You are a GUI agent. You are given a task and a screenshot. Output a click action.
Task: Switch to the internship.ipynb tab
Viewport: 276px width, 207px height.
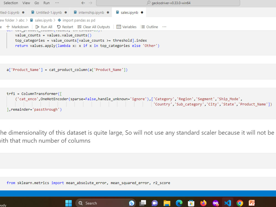(91, 12)
